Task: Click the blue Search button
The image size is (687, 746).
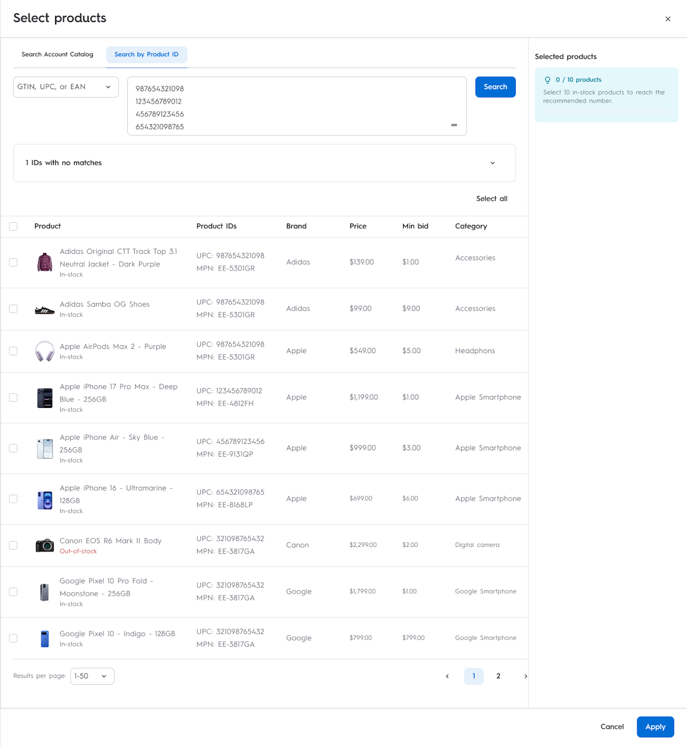Action: (x=495, y=87)
